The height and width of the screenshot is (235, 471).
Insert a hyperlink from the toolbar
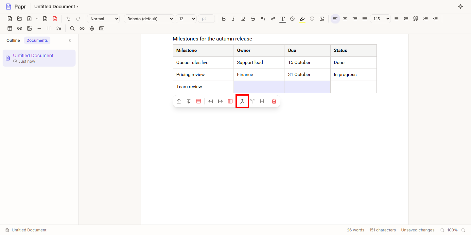20,28
